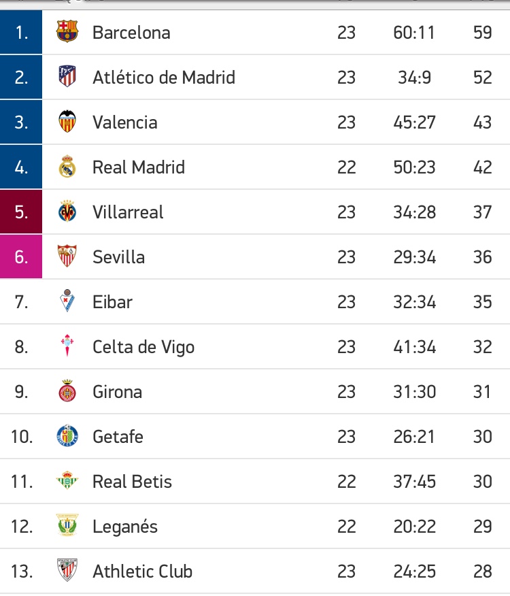The height and width of the screenshot is (596, 510).
Task: Click the Eibar club crest
Action: (x=67, y=301)
